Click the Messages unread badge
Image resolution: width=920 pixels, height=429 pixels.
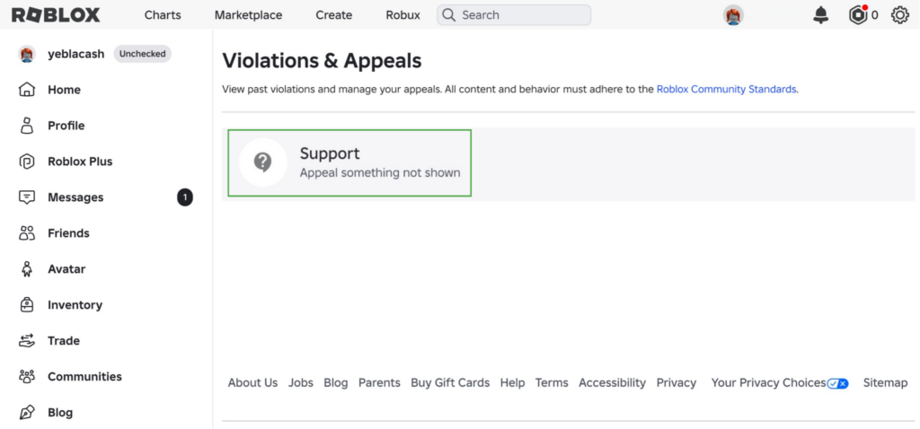[x=185, y=197]
